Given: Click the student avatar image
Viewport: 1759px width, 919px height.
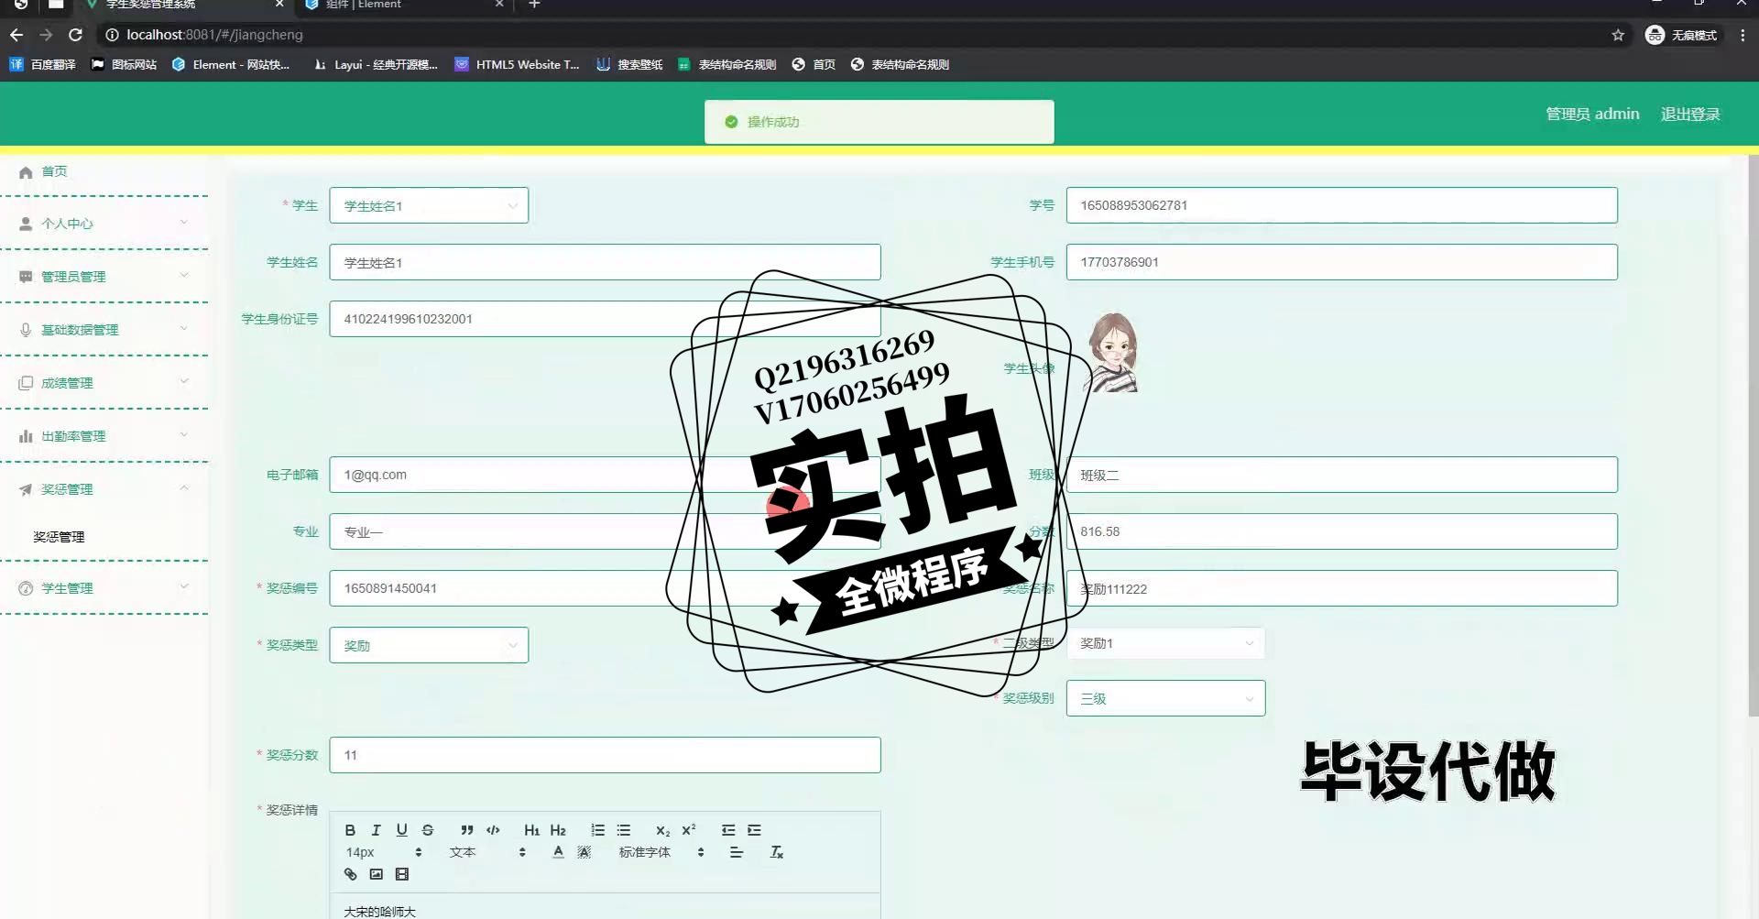Looking at the screenshot, I should point(1112,353).
